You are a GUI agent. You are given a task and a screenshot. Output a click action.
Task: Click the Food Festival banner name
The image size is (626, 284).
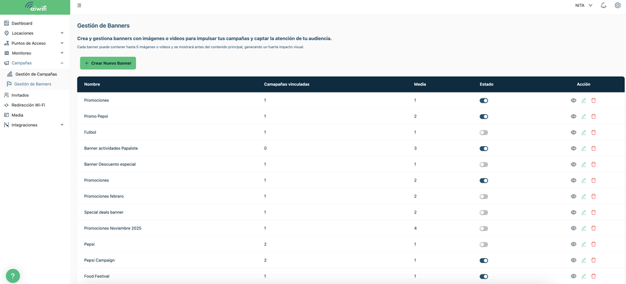point(97,276)
